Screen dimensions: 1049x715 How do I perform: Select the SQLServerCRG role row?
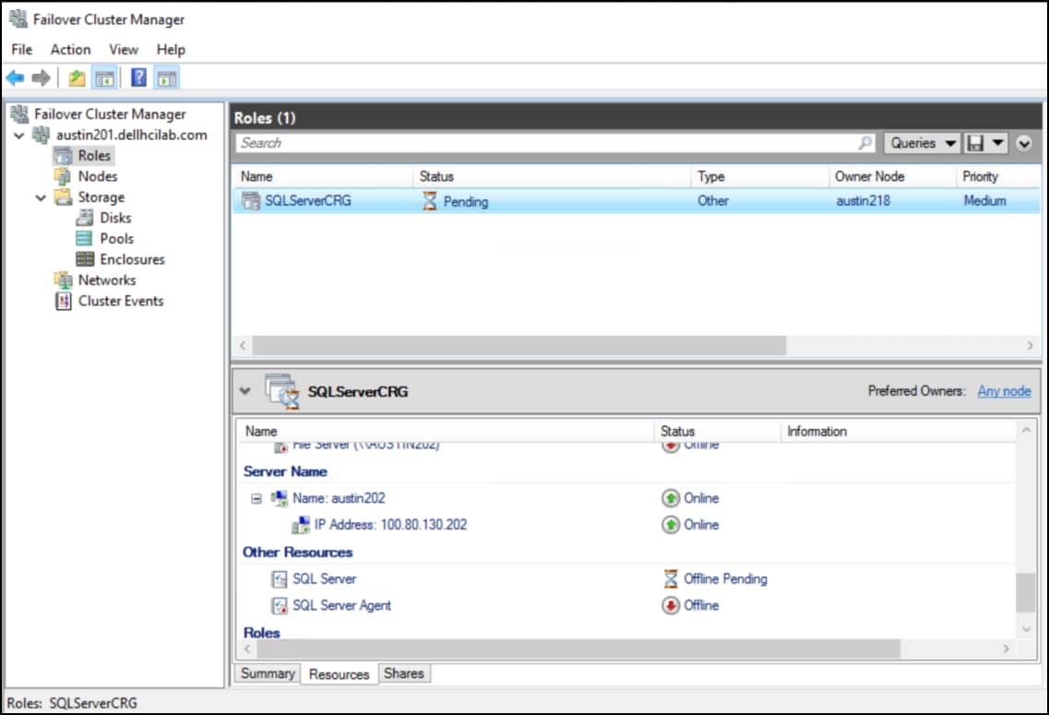pos(637,200)
